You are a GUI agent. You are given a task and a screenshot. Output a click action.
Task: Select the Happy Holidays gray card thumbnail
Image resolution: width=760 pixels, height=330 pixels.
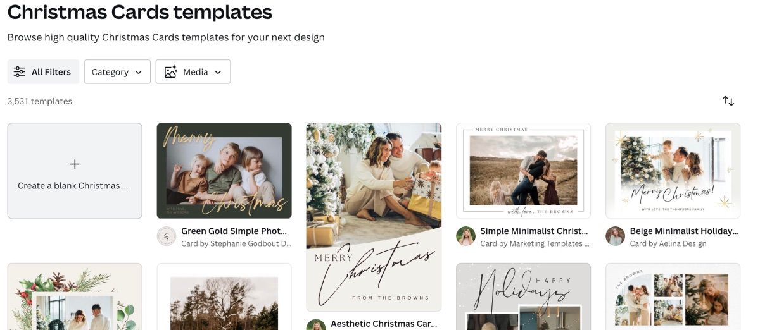523,297
